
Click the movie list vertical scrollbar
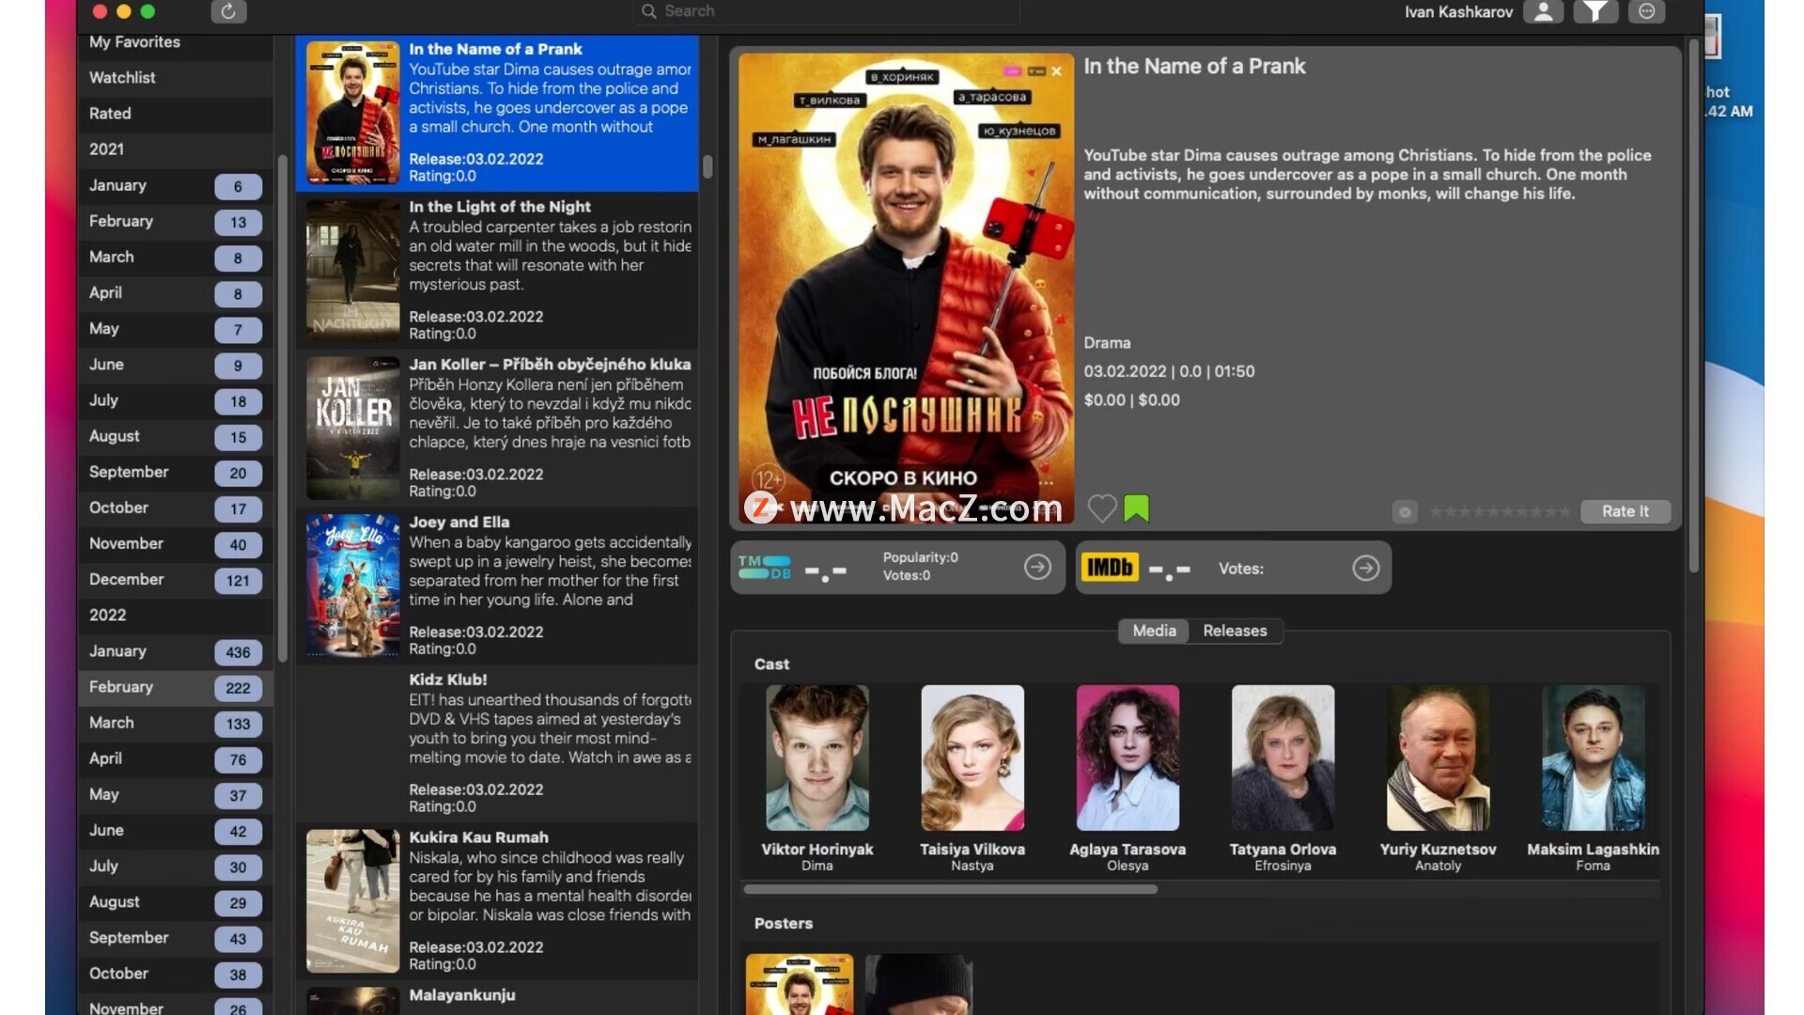pos(708,167)
